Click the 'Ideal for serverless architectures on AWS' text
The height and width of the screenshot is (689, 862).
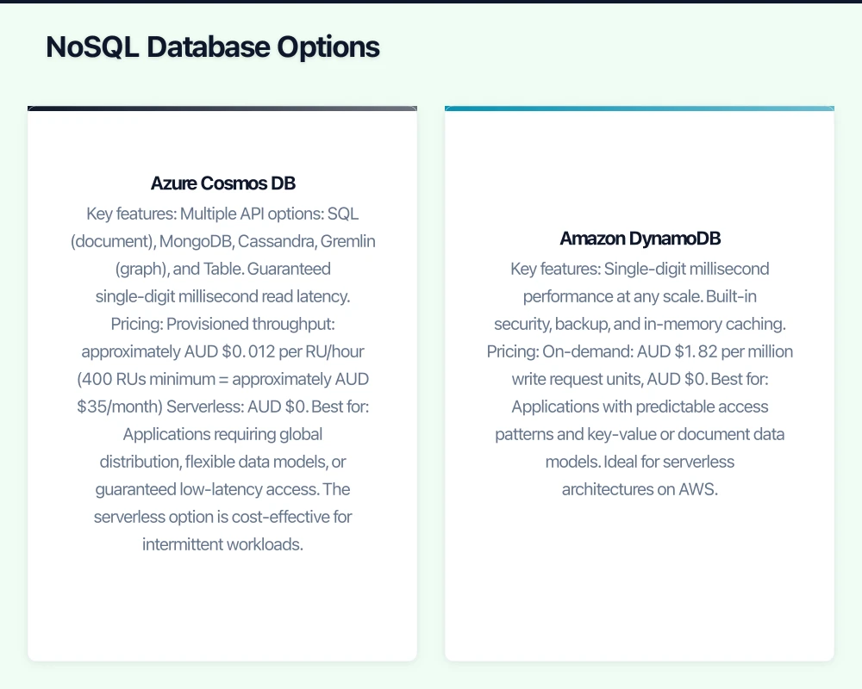click(x=640, y=475)
